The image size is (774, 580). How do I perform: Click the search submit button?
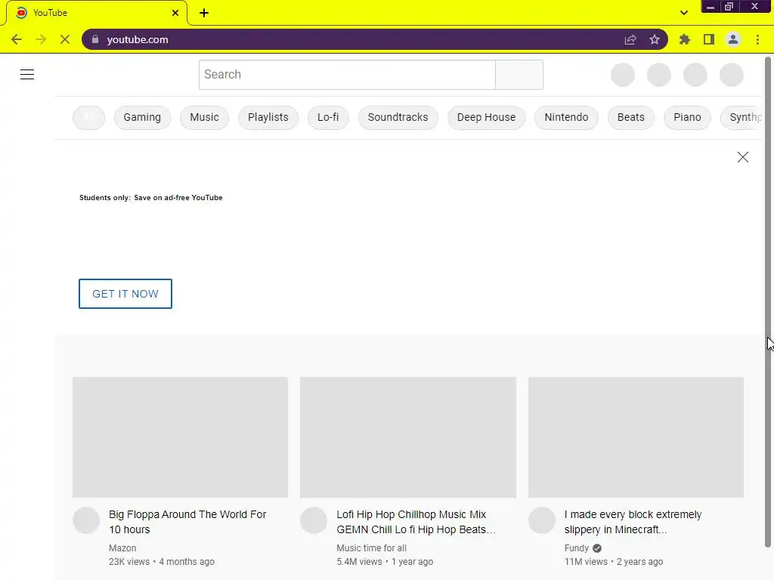coord(519,75)
